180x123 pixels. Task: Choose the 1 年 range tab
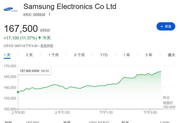coord(127,55)
